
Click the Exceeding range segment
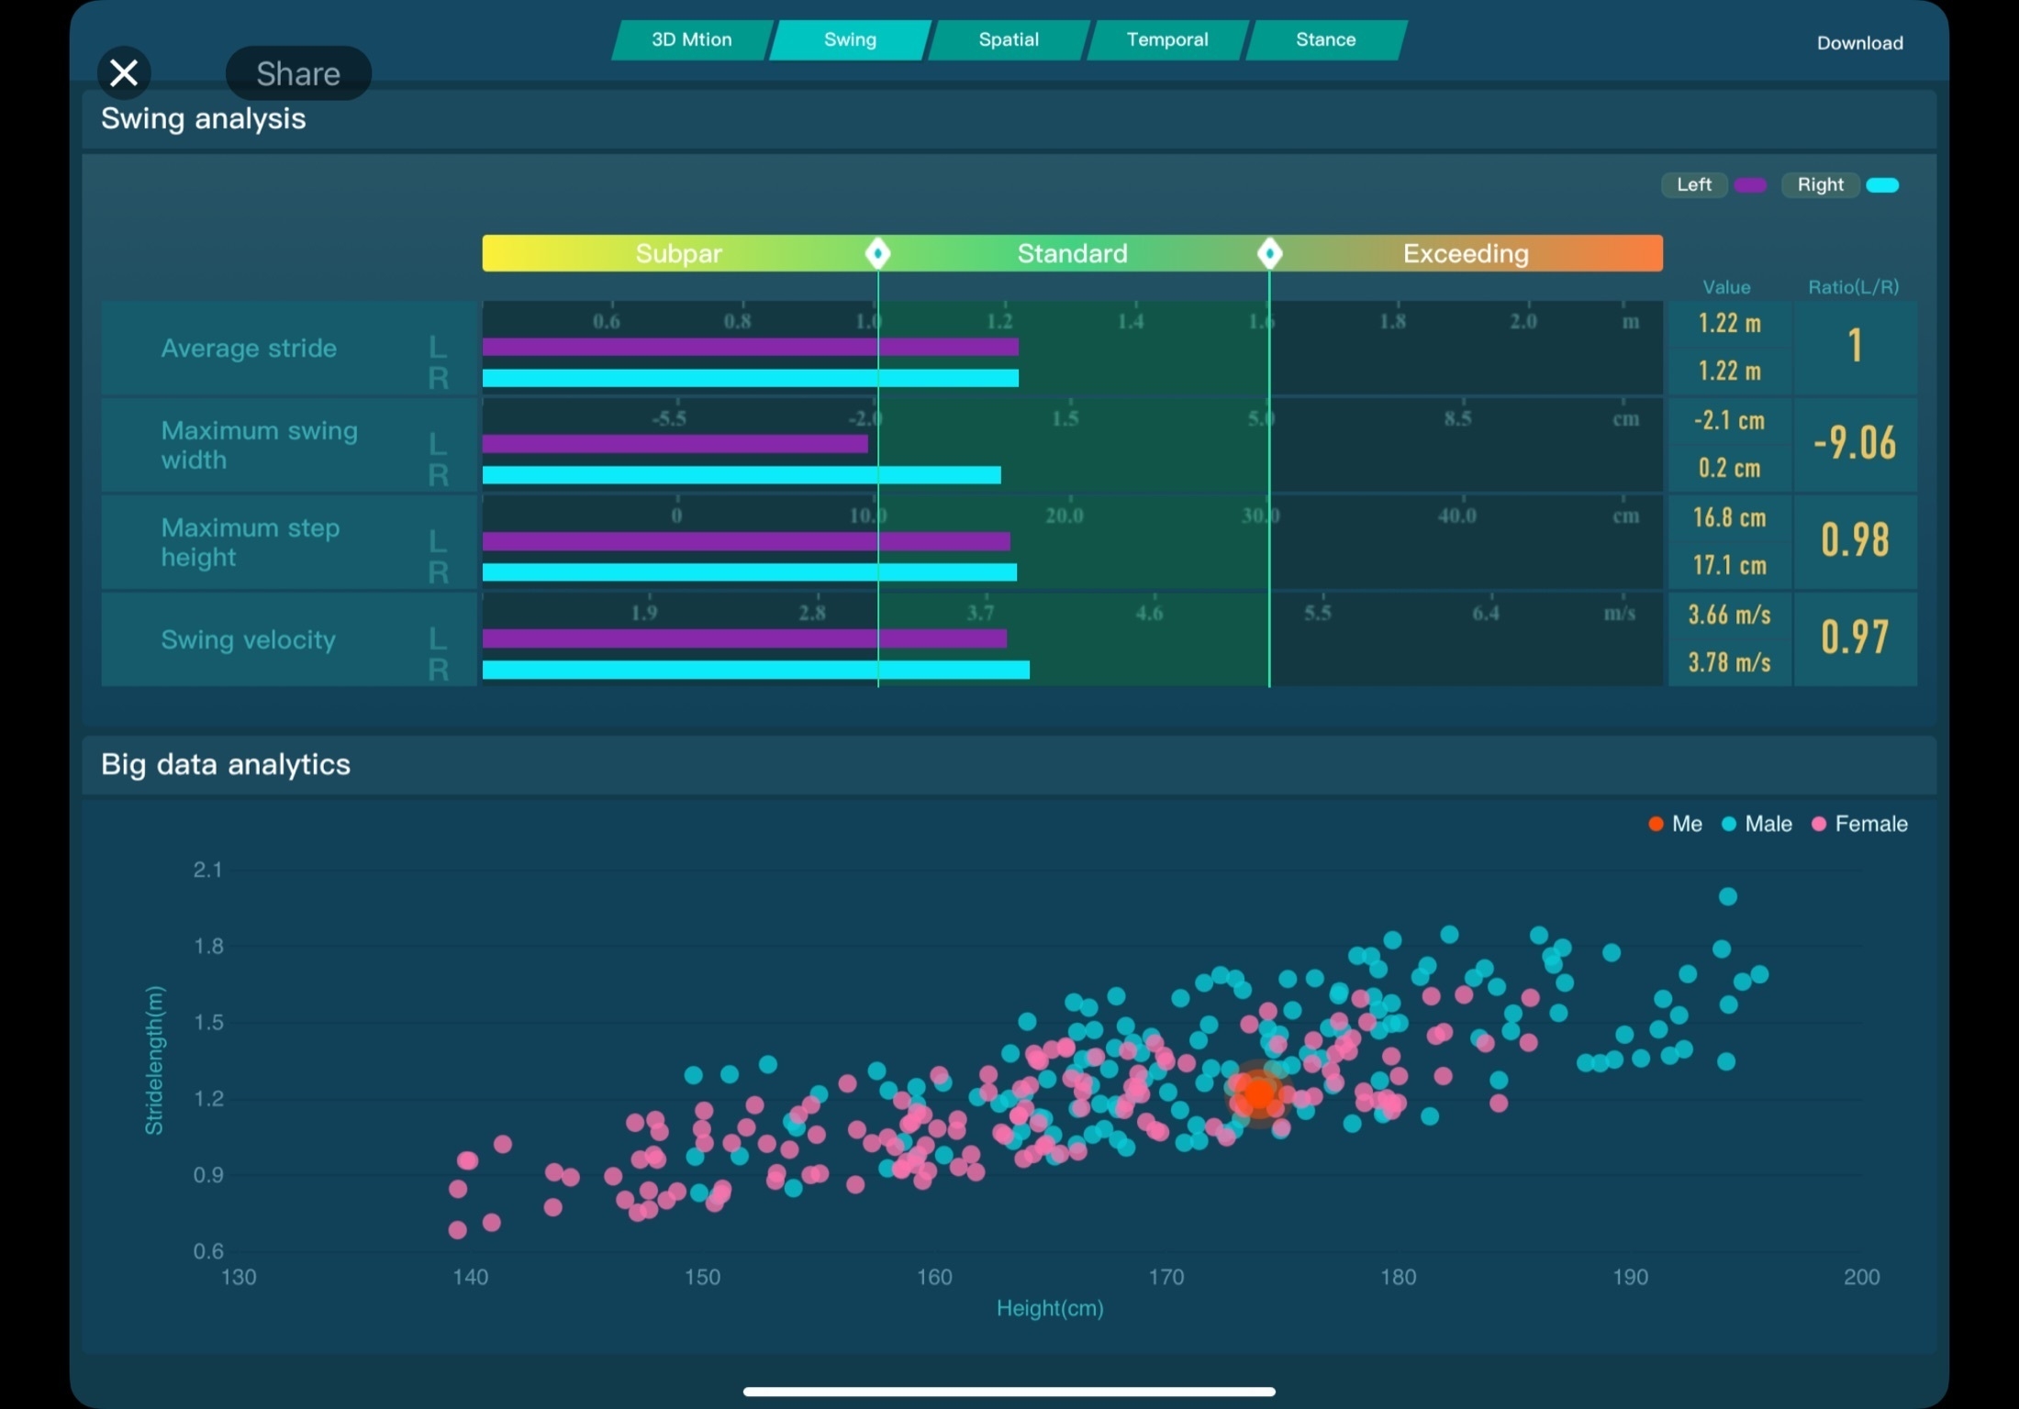(x=1466, y=253)
